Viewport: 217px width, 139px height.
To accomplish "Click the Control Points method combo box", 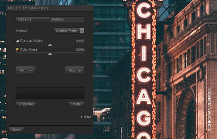I will pyautogui.click(x=69, y=31).
